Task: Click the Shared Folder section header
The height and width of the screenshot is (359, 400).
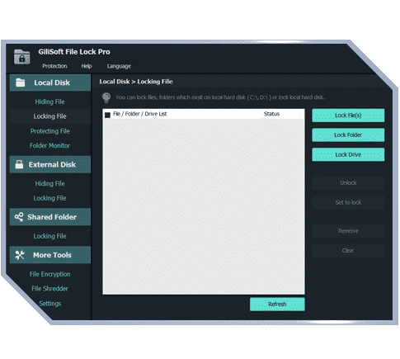Action: (x=50, y=217)
